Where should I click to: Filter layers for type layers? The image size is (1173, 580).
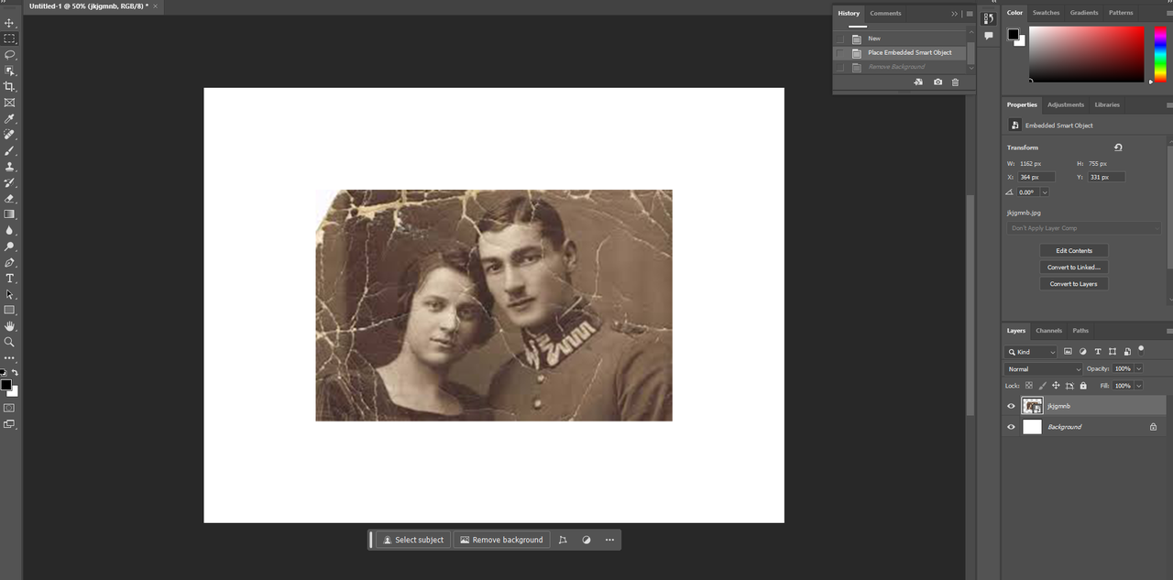(1098, 352)
